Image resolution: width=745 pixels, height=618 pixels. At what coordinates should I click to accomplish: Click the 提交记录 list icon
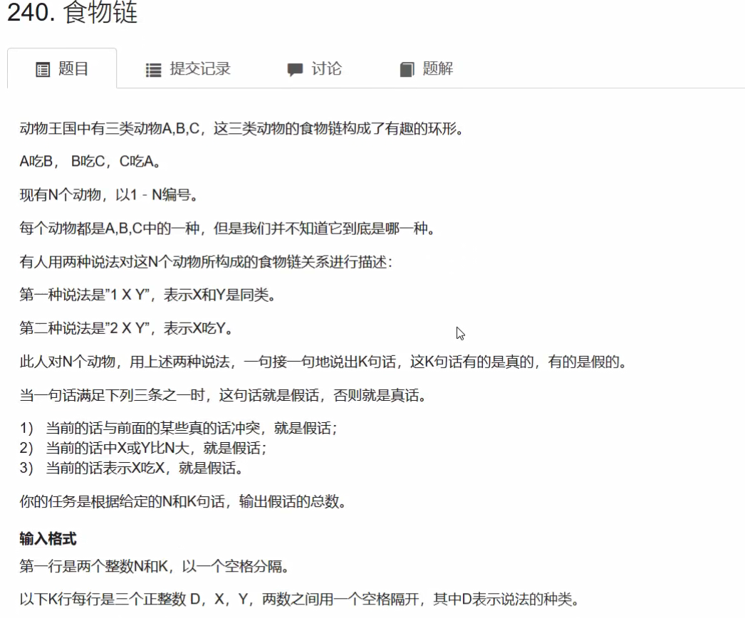click(x=153, y=70)
